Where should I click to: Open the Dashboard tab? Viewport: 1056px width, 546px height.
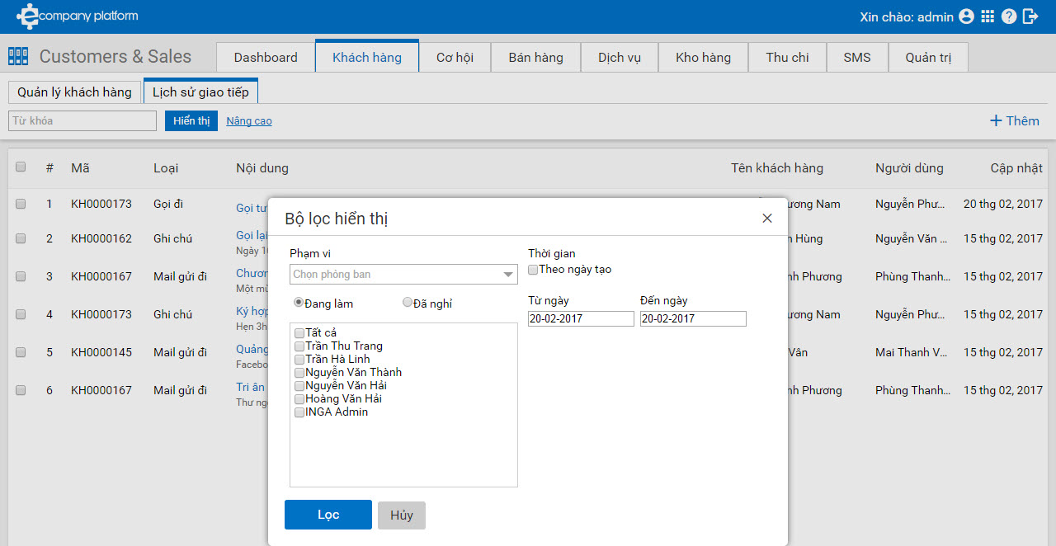[x=266, y=57]
